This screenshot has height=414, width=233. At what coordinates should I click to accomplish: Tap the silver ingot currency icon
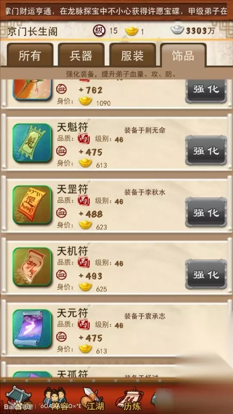[177, 30]
